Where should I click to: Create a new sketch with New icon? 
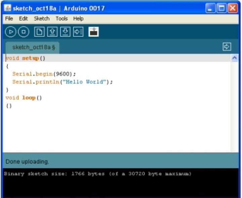point(39,32)
